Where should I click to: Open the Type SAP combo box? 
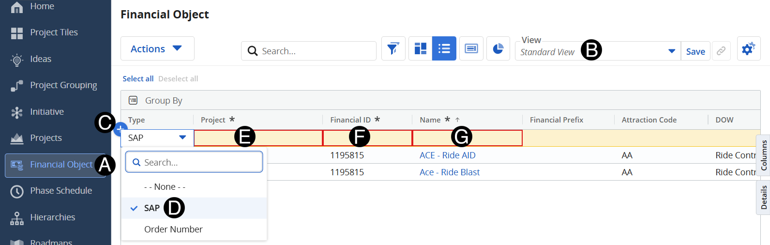pos(157,138)
